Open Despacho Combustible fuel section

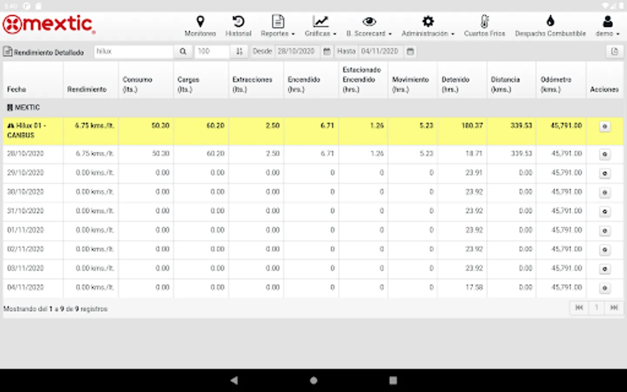550,26
